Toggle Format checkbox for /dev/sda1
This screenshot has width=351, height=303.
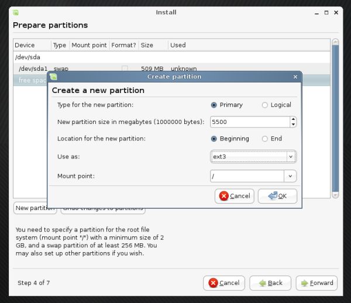pyautogui.click(x=125, y=68)
